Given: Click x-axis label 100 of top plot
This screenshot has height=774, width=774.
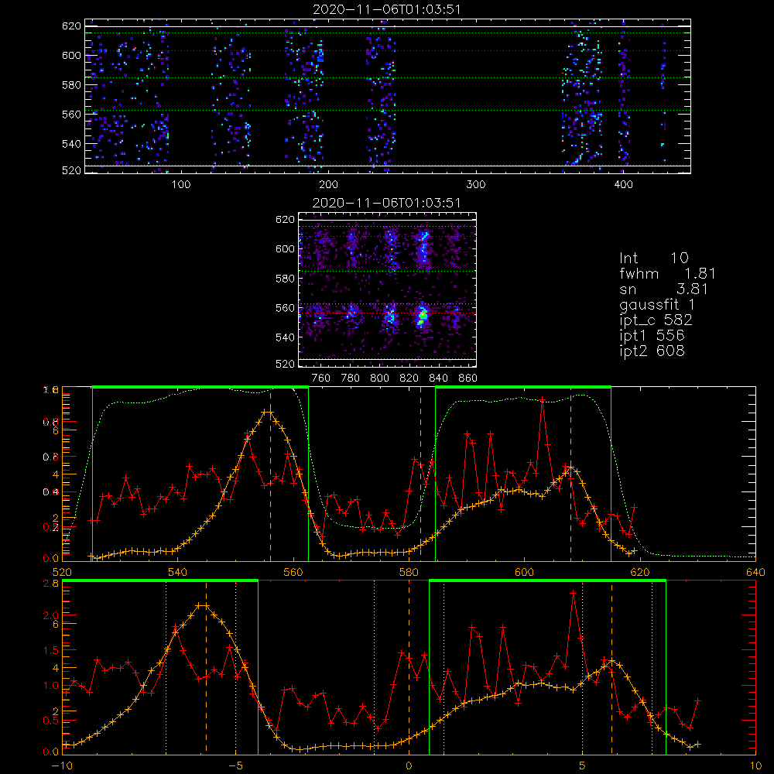Looking at the screenshot, I should click(181, 185).
